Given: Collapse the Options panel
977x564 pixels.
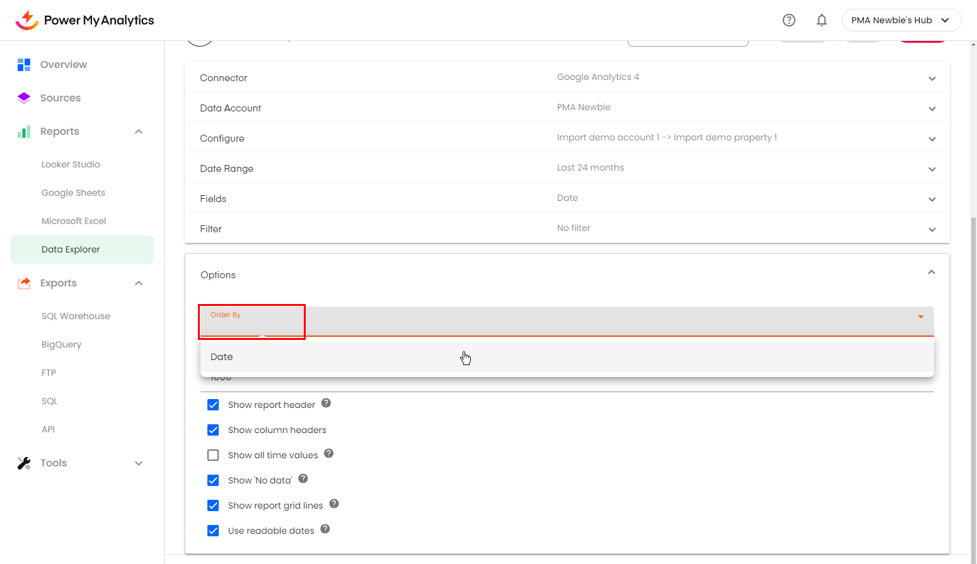Looking at the screenshot, I should click(x=931, y=273).
